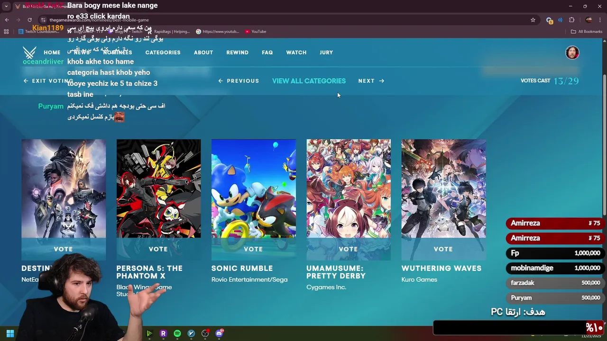The image size is (607, 341).
Task: Open the REWIND nav item
Action: tap(237, 53)
